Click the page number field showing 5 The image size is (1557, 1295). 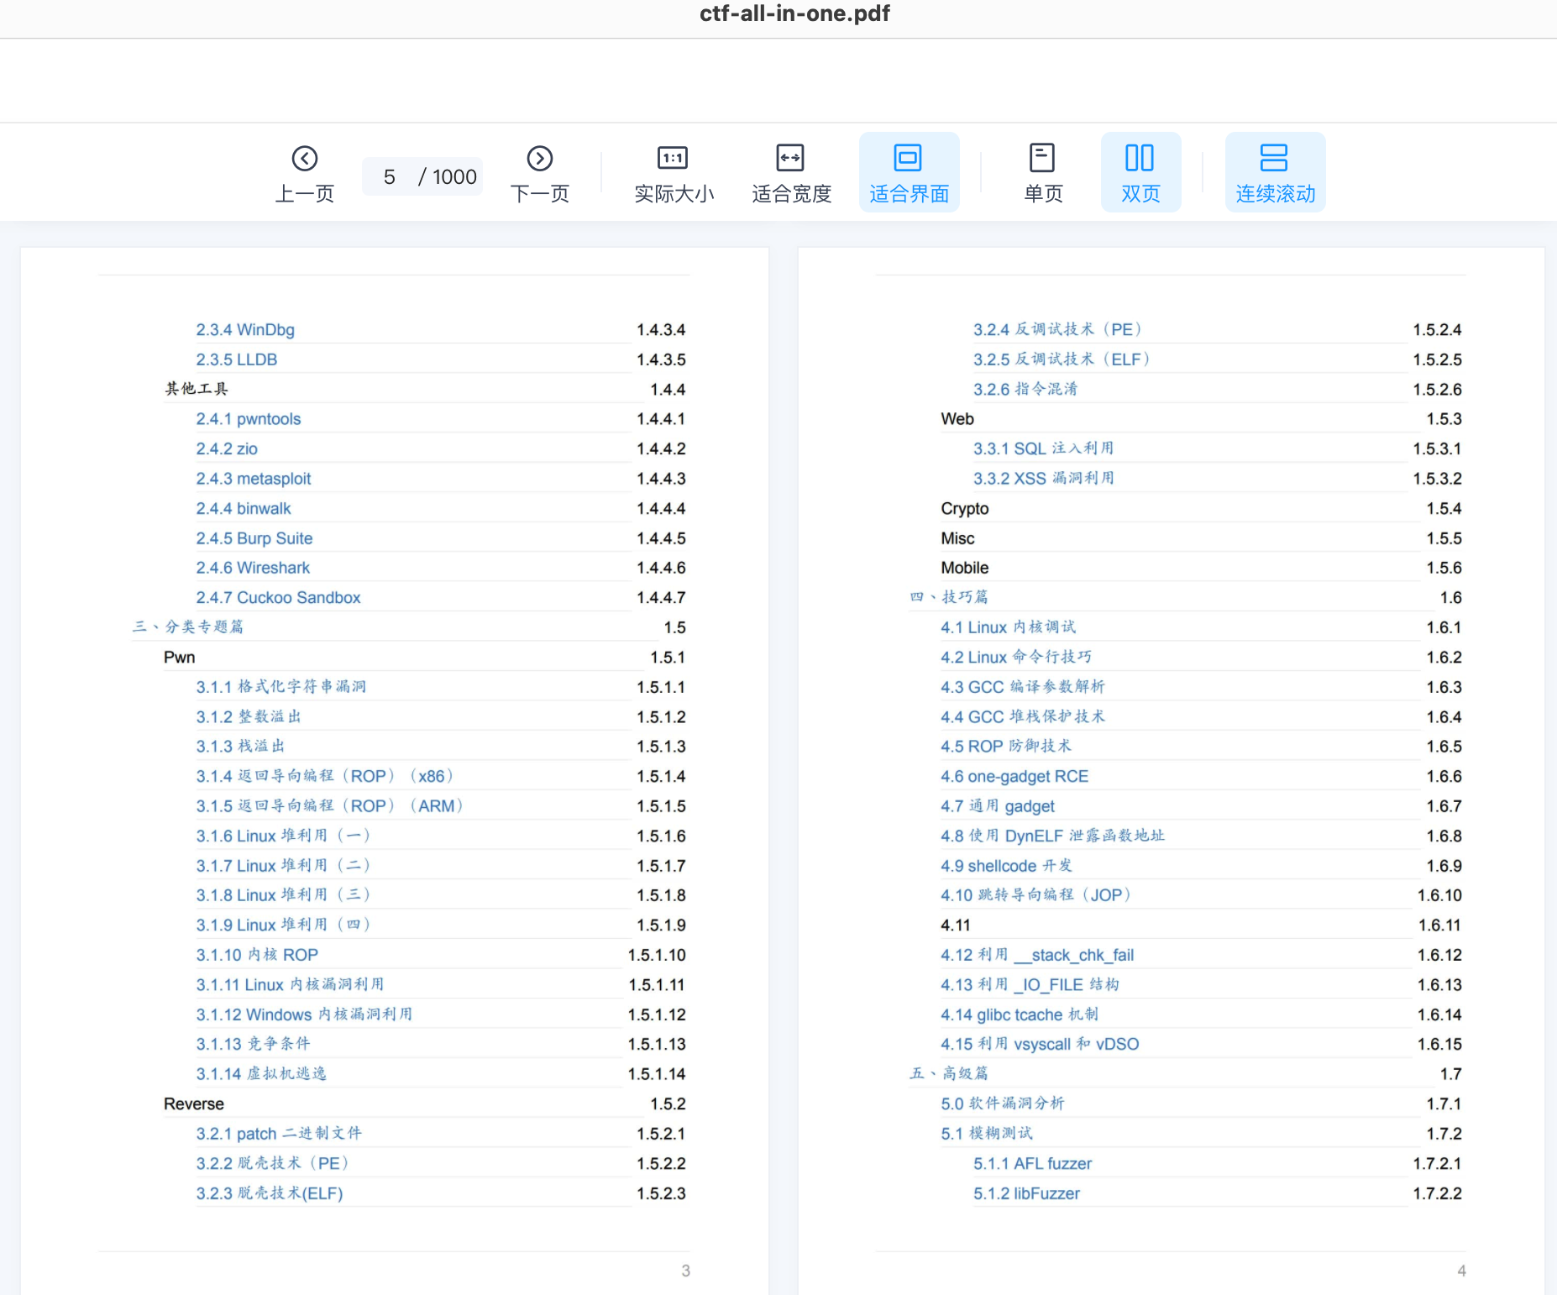[390, 176]
